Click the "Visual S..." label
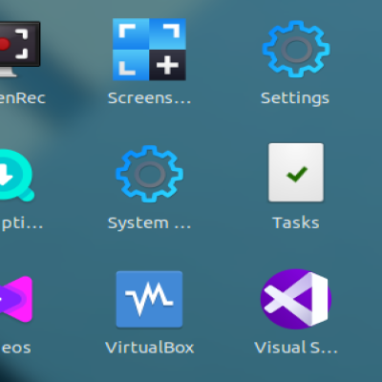382x382 pixels. 296,348
